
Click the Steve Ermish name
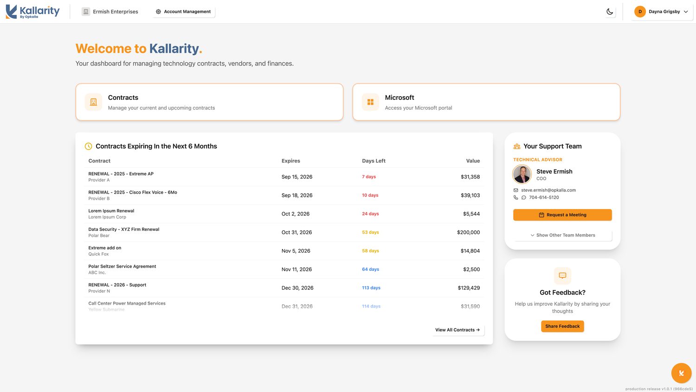click(x=554, y=171)
